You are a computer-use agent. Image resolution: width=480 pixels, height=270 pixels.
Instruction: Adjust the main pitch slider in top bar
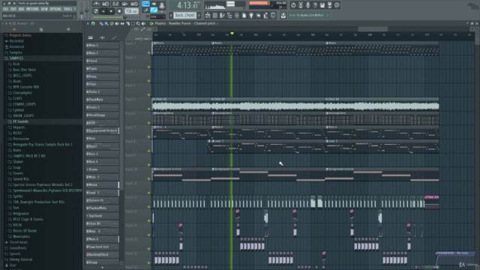(87, 10)
